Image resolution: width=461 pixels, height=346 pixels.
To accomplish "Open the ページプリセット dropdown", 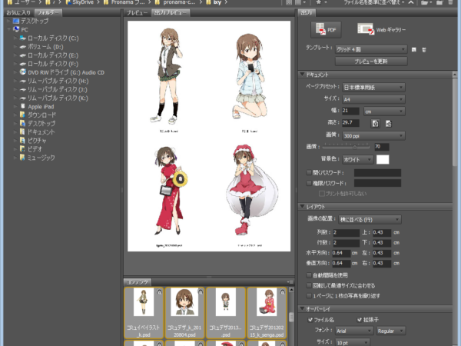I will 373,88.
